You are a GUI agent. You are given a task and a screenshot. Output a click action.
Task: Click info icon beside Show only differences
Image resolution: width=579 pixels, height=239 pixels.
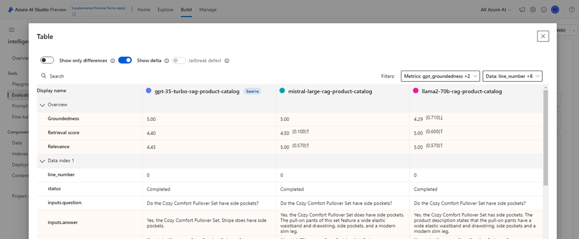[113, 60]
